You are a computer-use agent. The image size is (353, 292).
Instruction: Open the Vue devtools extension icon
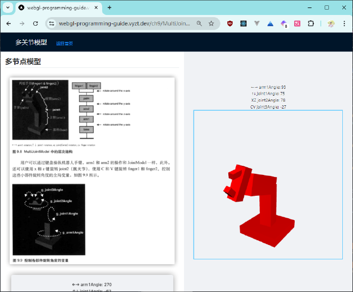point(257,24)
